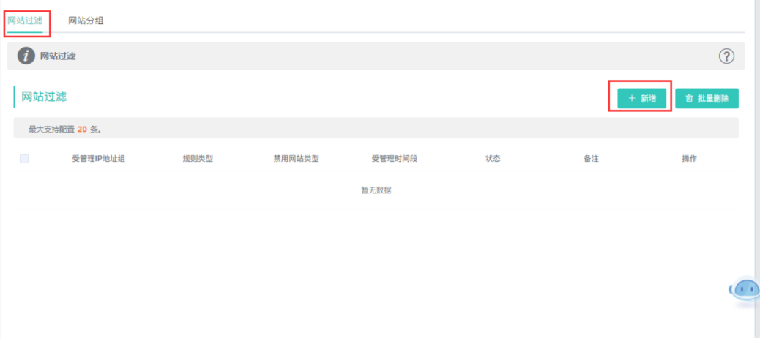Switch to the 网站分组 tab
Viewport: 760px width, 339px height.
coord(86,21)
